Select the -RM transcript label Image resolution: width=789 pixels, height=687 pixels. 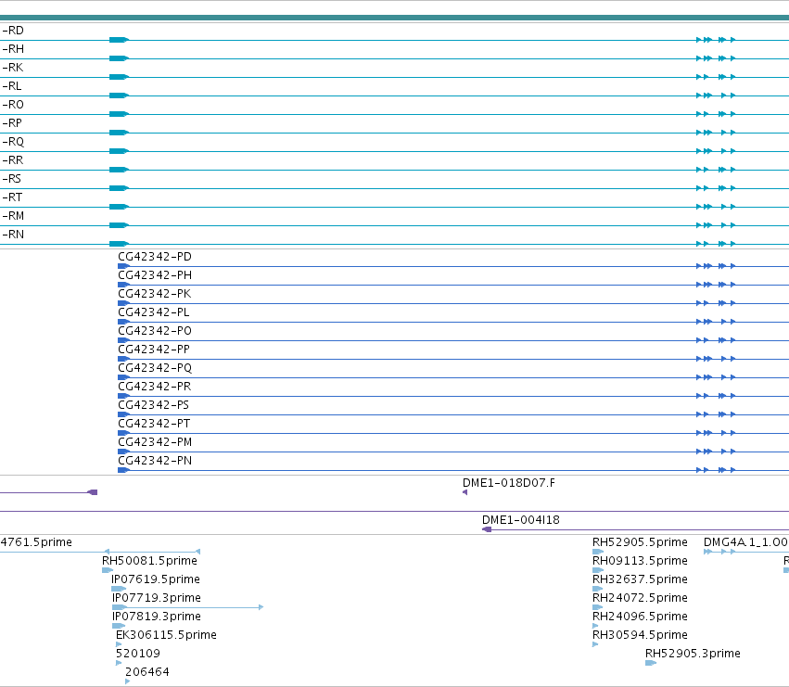pos(13,216)
